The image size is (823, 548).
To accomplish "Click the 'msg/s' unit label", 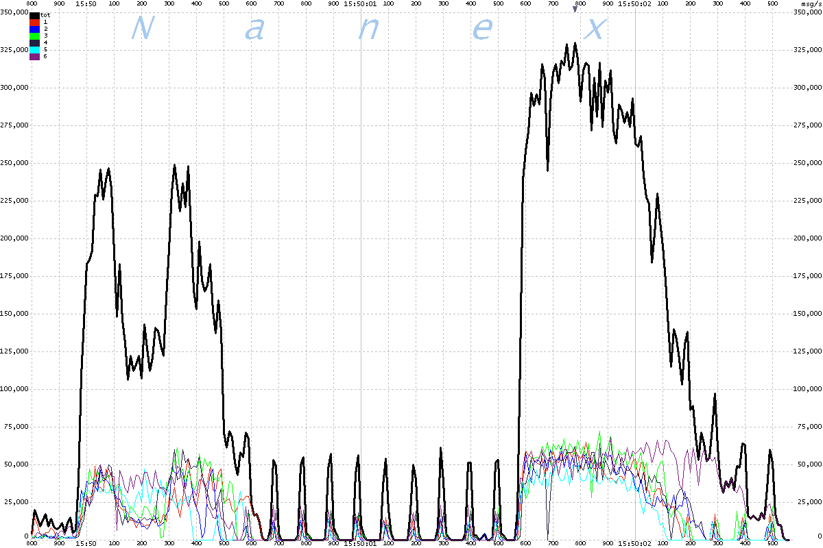I will 811,3.
